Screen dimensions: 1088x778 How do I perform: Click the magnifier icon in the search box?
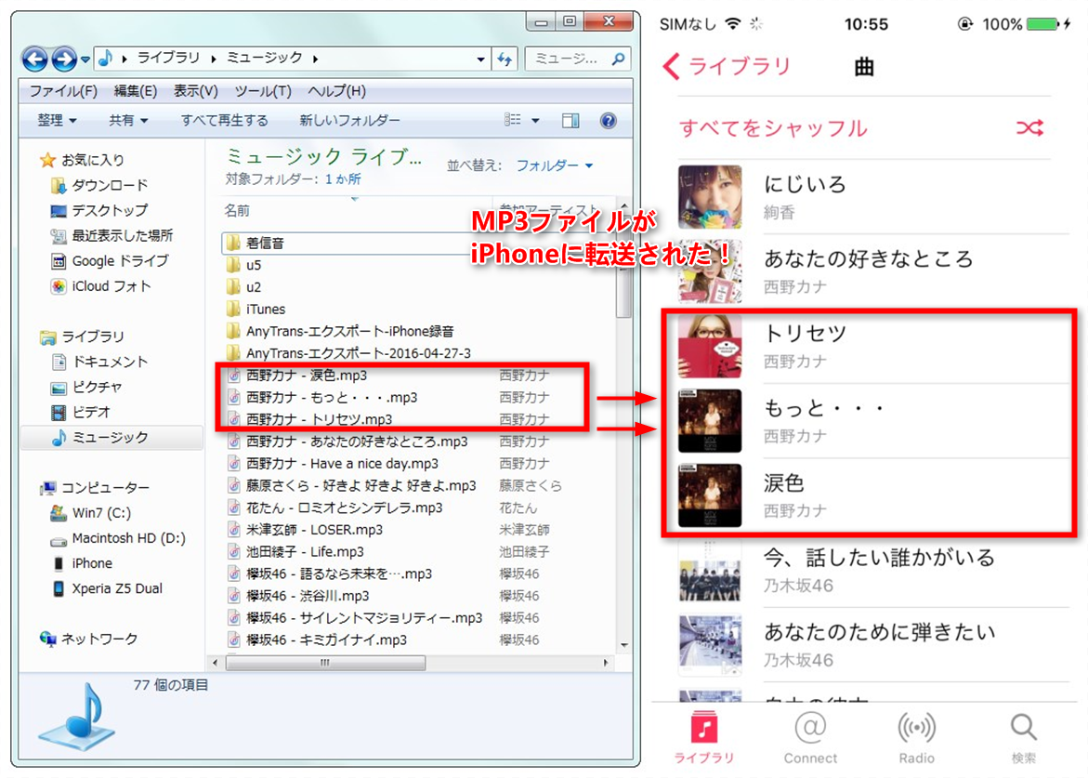618,59
